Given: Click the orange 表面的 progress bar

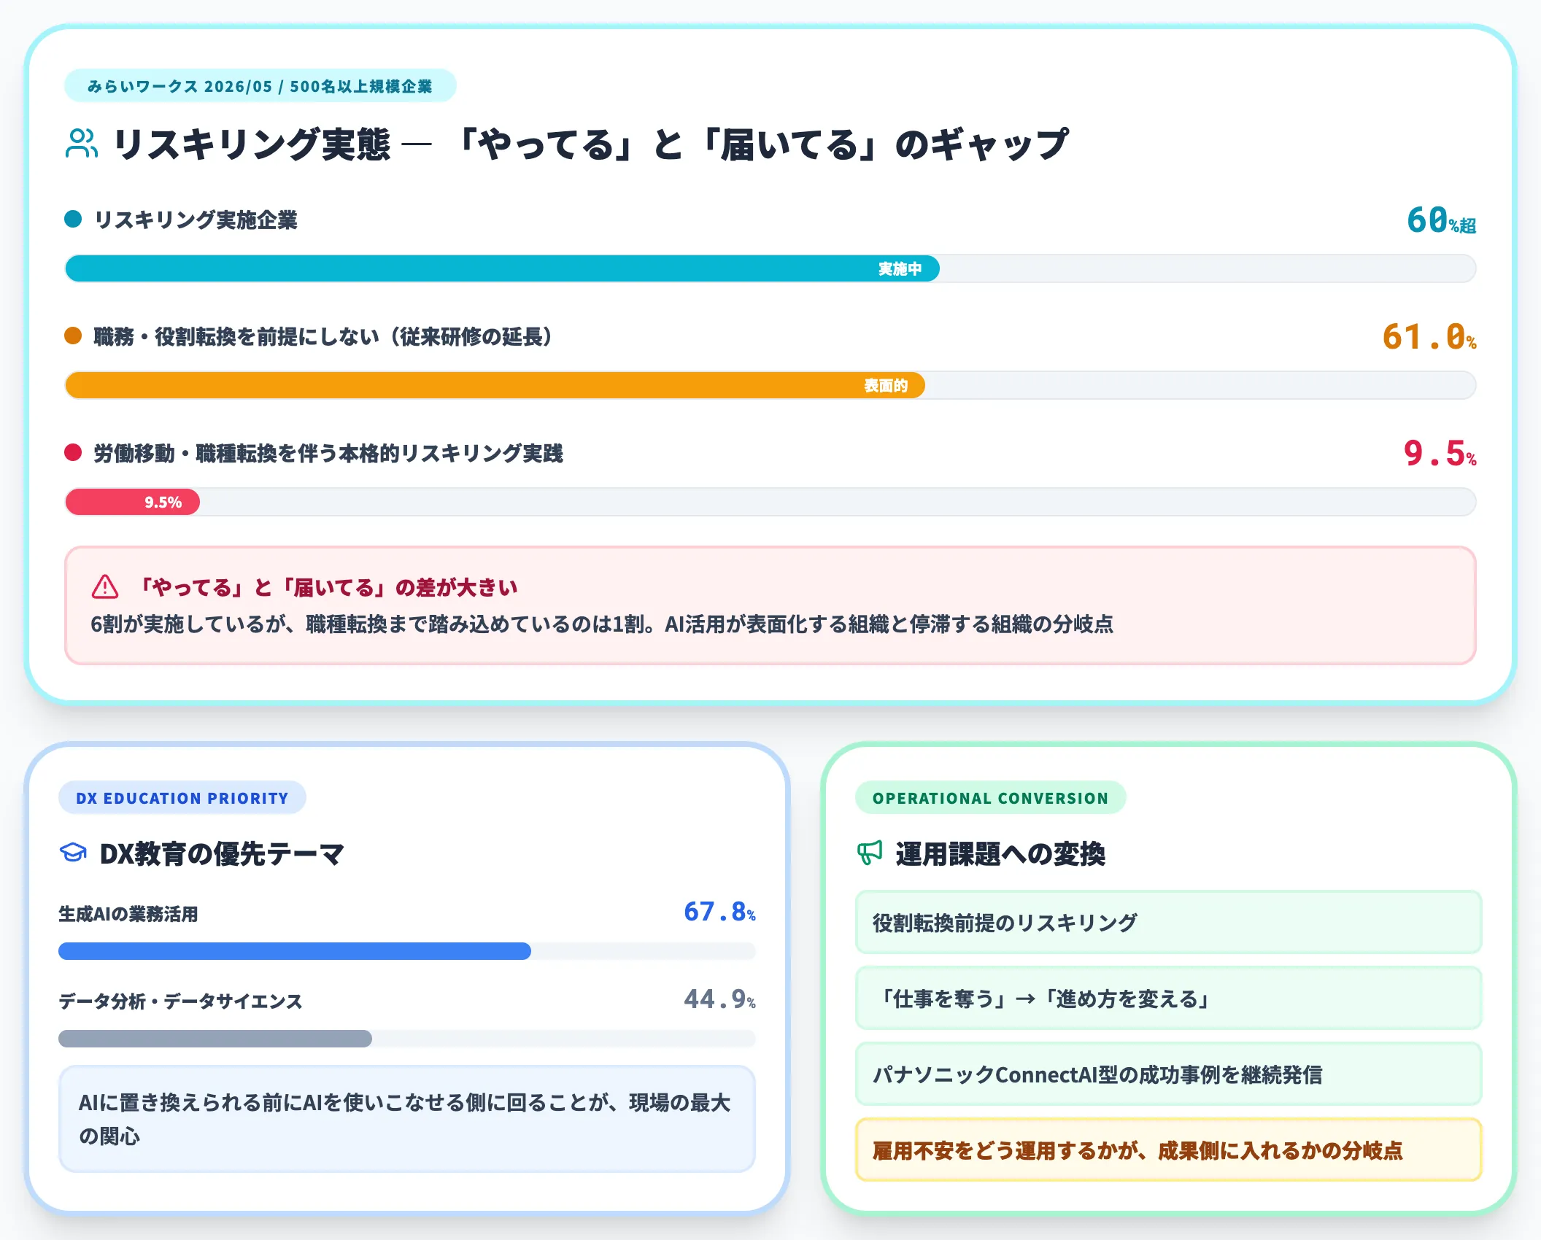Looking at the screenshot, I should (495, 385).
